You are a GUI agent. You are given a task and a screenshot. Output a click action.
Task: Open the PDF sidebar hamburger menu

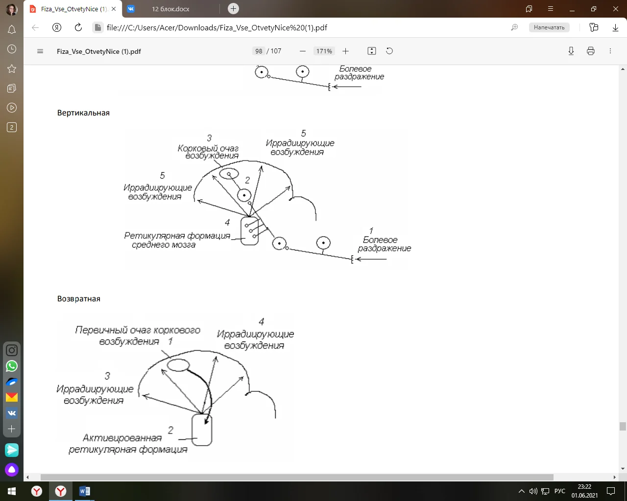[40, 51]
